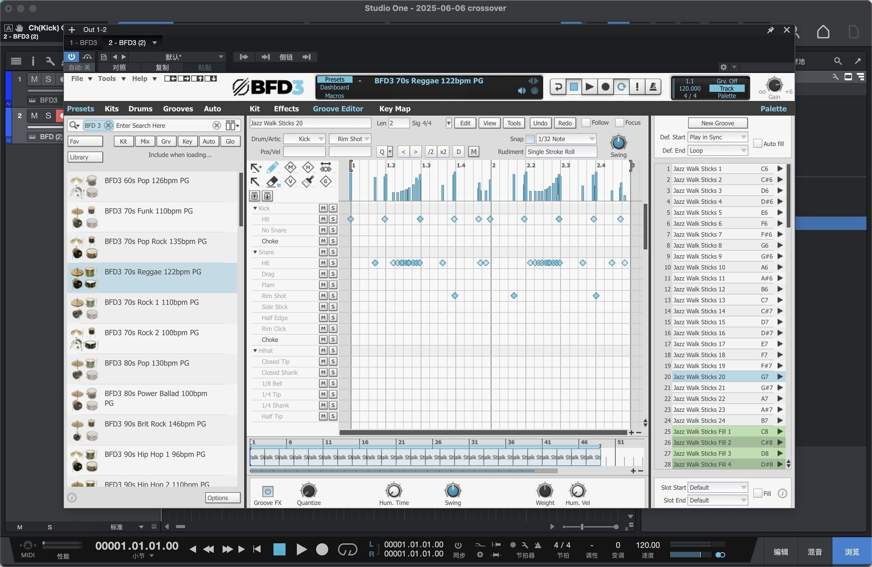Screen dimensions: 872x567
Task: Collapse the Kick drum group
Action: (255, 208)
